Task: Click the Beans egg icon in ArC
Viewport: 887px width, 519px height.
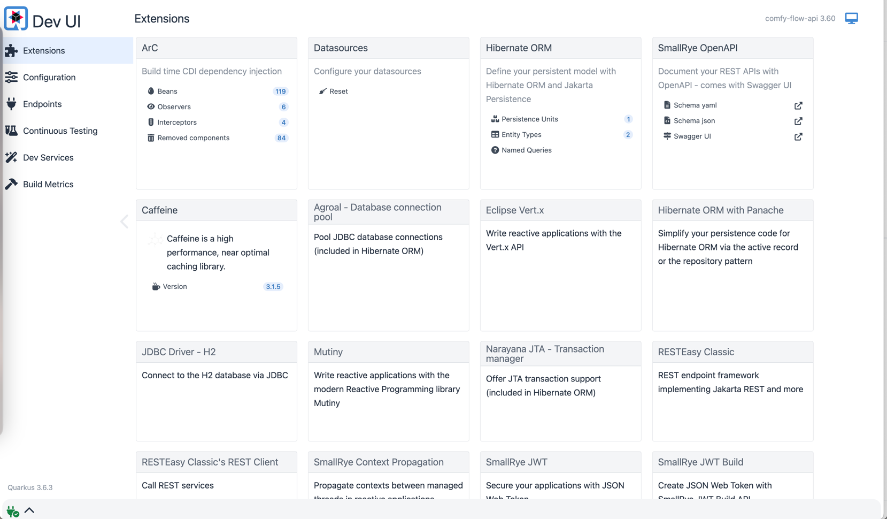Action: click(151, 91)
